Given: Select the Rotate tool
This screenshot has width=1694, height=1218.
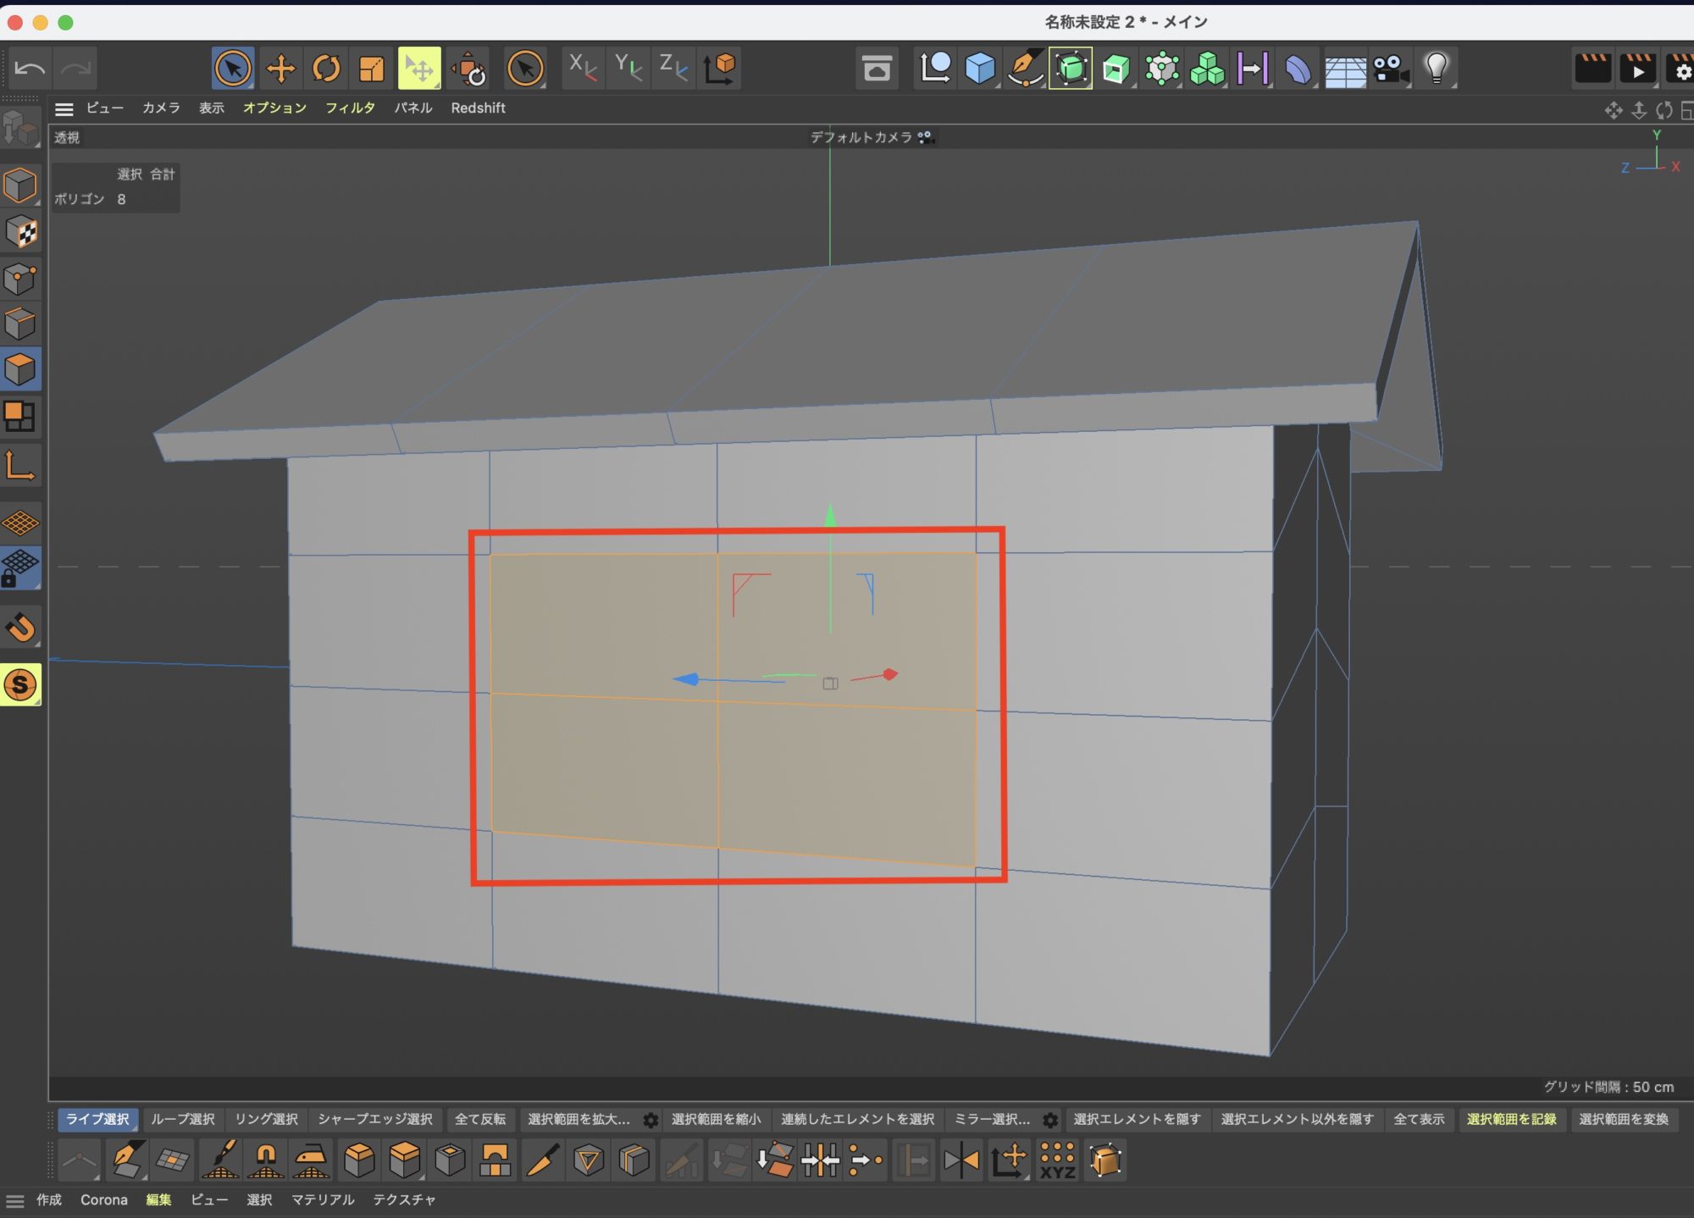Looking at the screenshot, I should coord(326,69).
